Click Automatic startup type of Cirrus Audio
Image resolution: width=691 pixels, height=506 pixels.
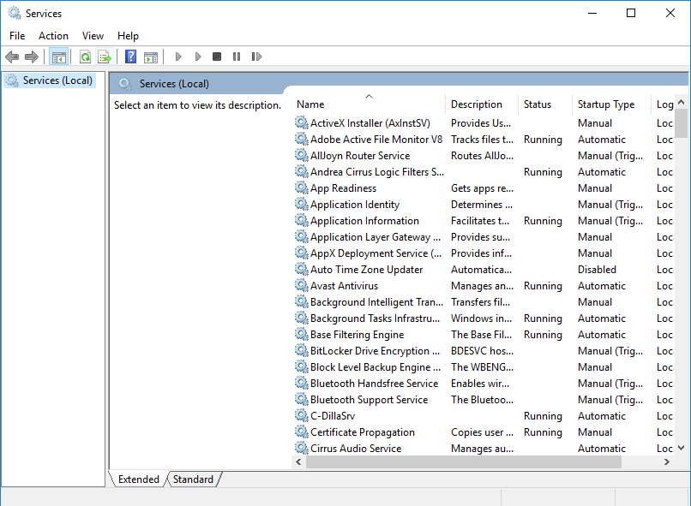[602, 449]
